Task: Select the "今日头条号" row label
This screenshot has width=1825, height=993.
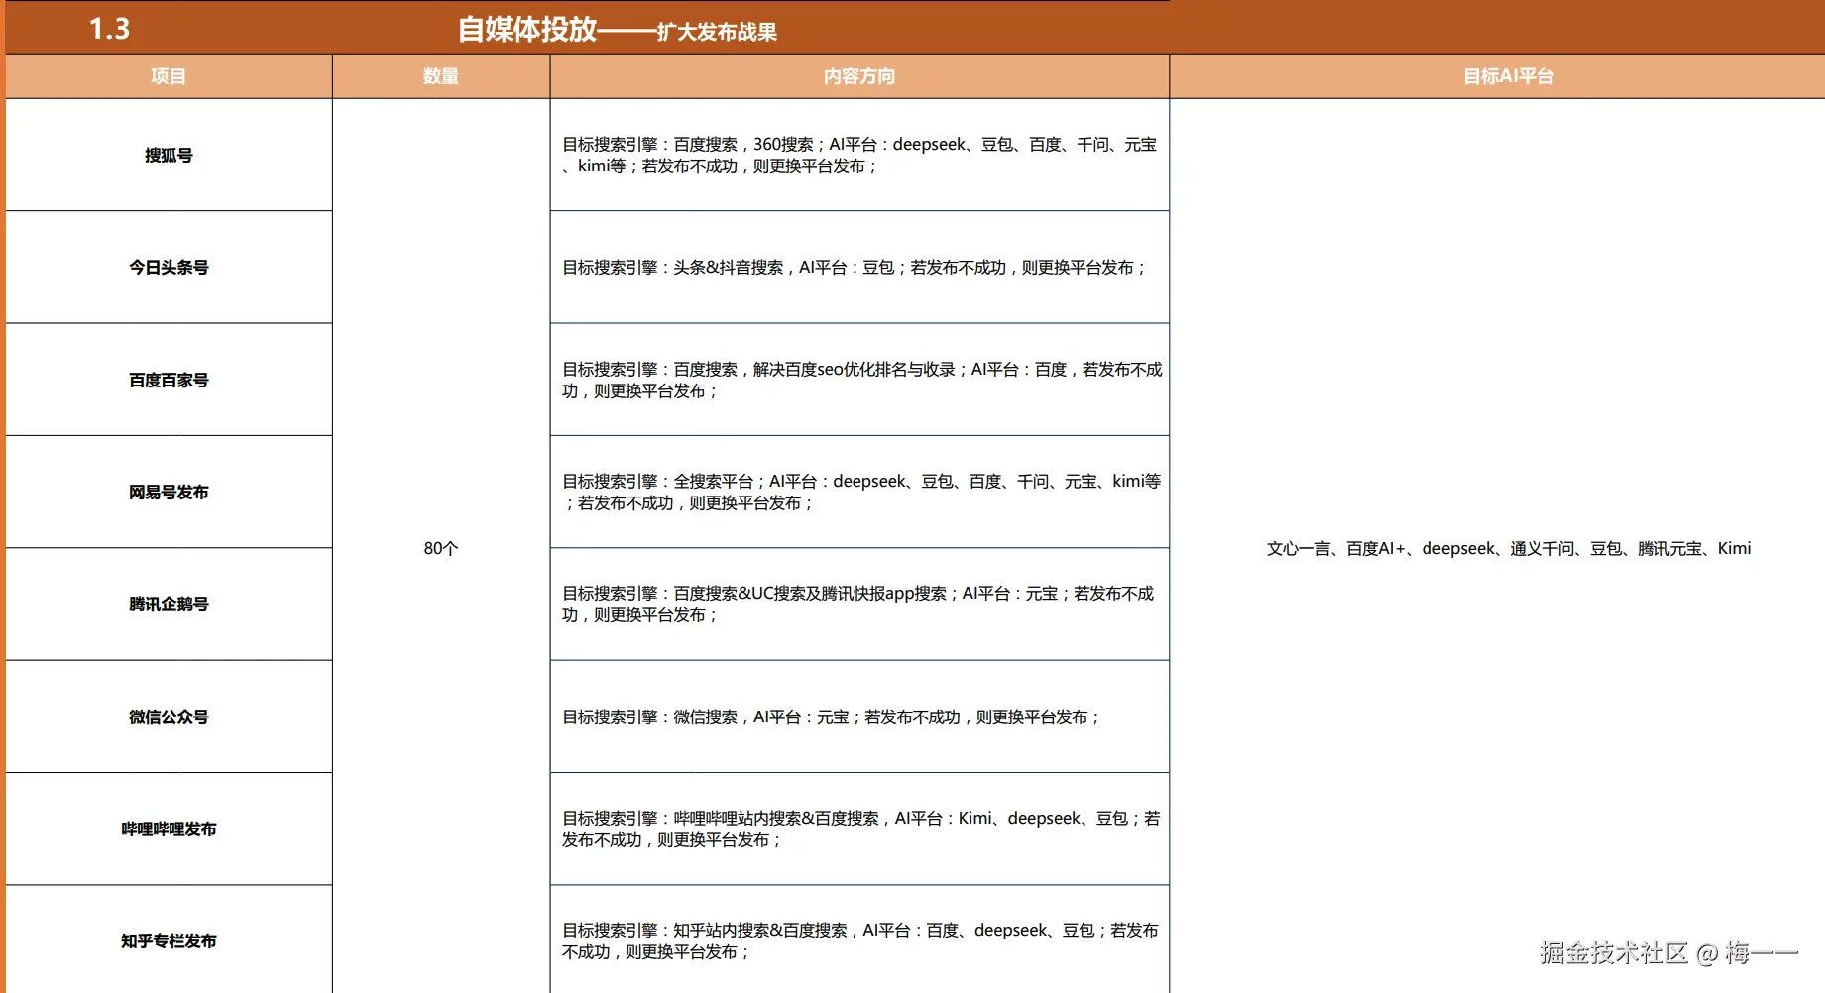Action: coord(168,267)
